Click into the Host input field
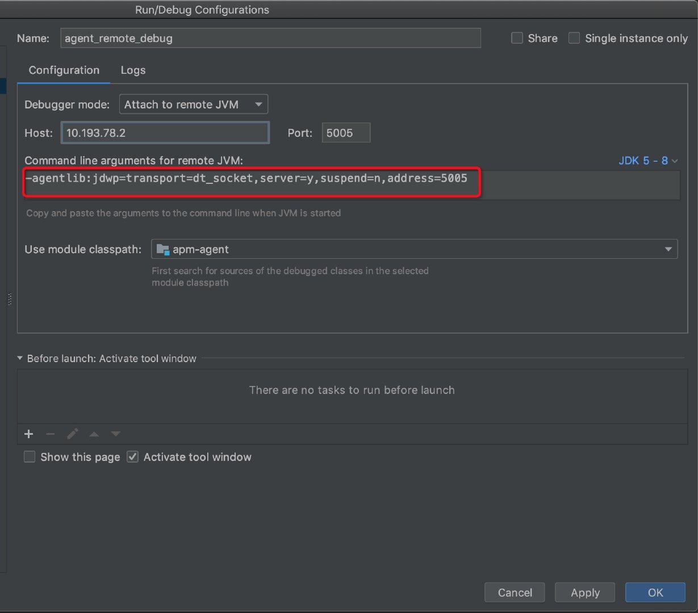The image size is (698, 613). tap(165, 133)
